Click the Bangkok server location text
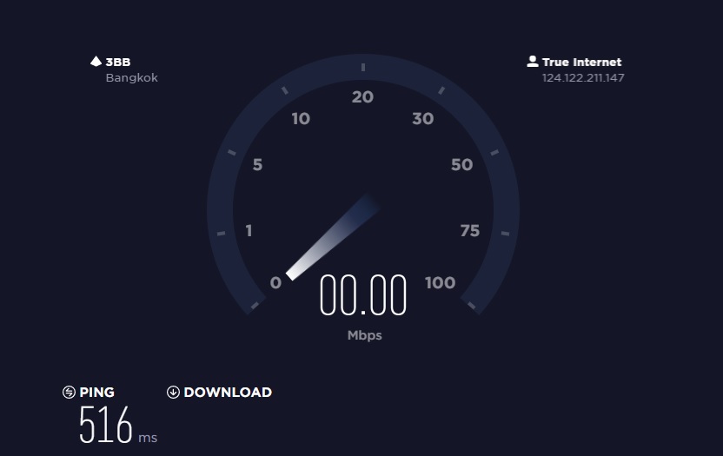Screen dimensions: 723x456 pyautogui.click(x=132, y=77)
